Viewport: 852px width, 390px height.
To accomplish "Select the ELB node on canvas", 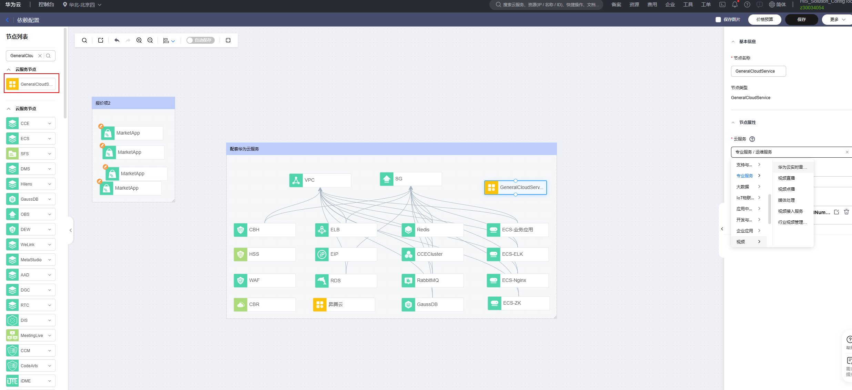I will pos(346,230).
